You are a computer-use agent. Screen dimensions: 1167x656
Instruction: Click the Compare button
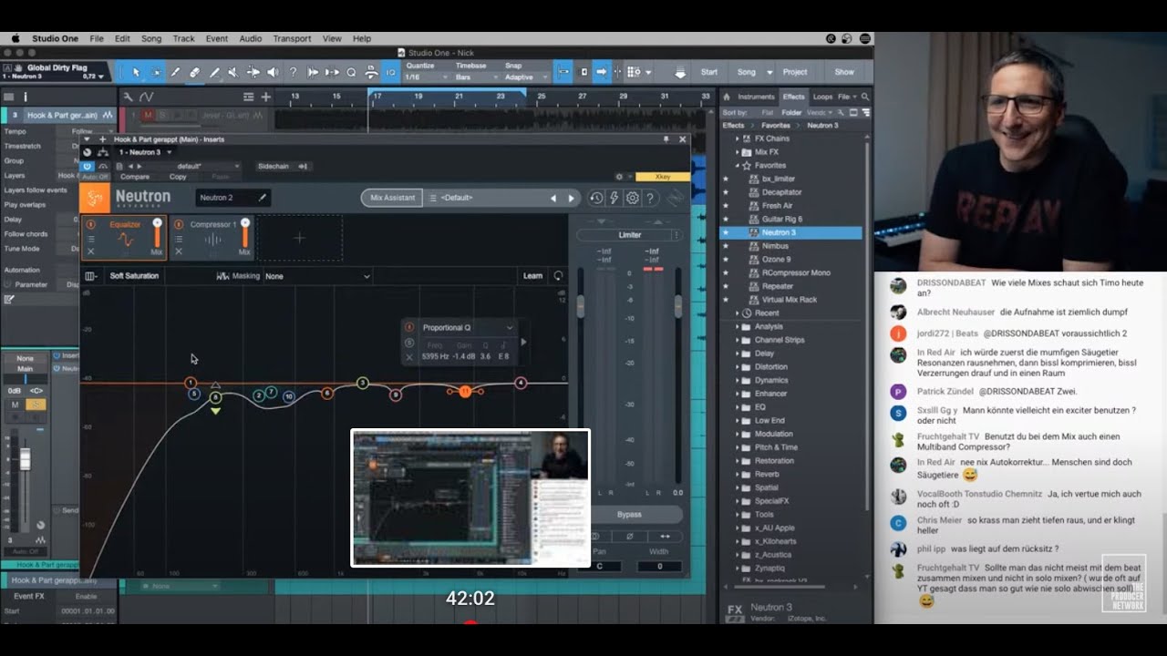coord(135,177)
